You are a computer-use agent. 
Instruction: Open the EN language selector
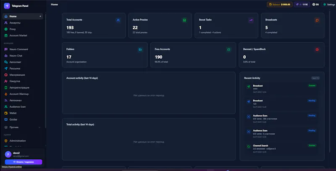coord(316,5)
